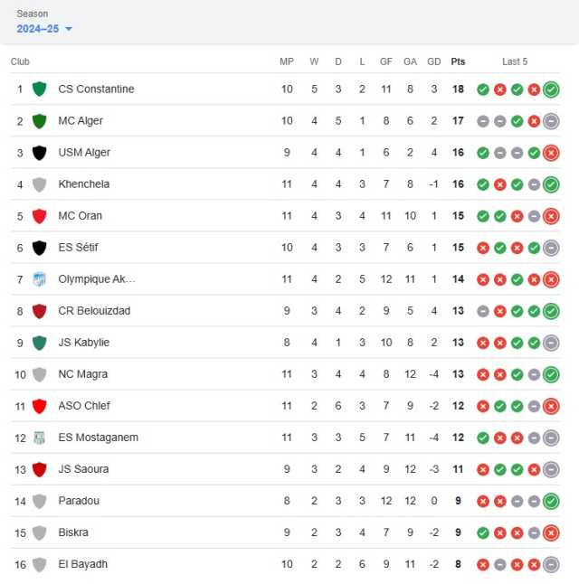The width and height of the screenshot is (579, 584).
Task: Click JS Kabylie green crest icon
Action: click(x=39, y=343)
